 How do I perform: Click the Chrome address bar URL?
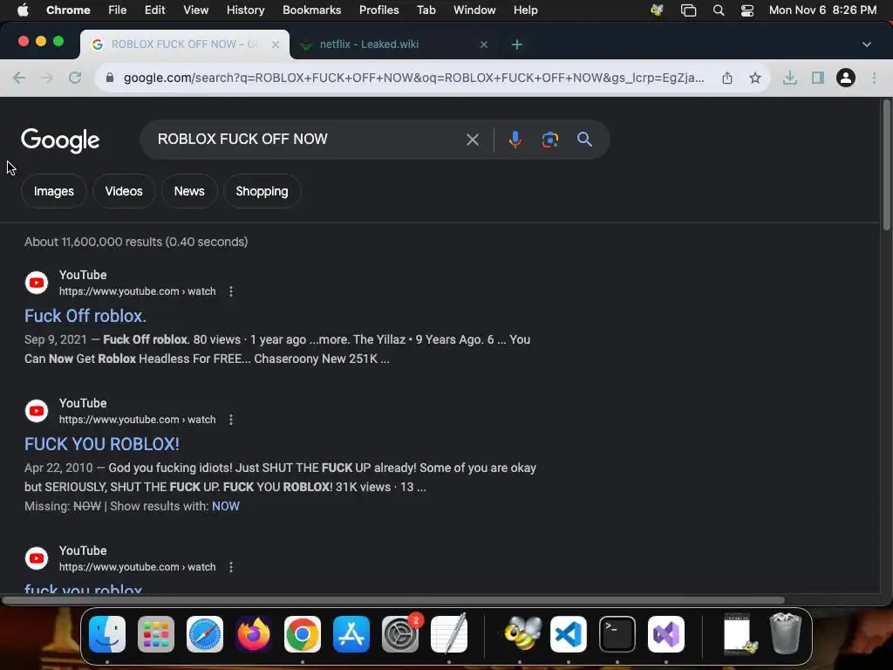click(x=413, y=78)
